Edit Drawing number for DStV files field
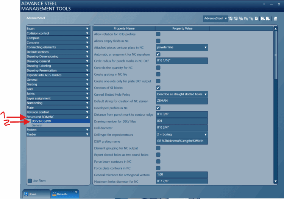 [x=182, y=121]
